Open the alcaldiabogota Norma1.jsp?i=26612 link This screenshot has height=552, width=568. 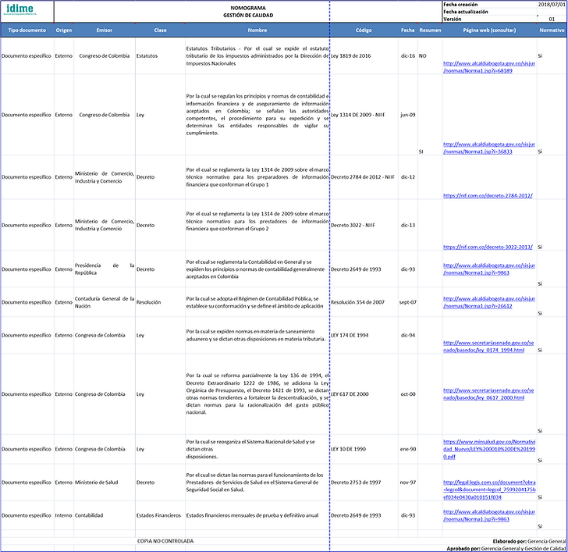point(489,302)
